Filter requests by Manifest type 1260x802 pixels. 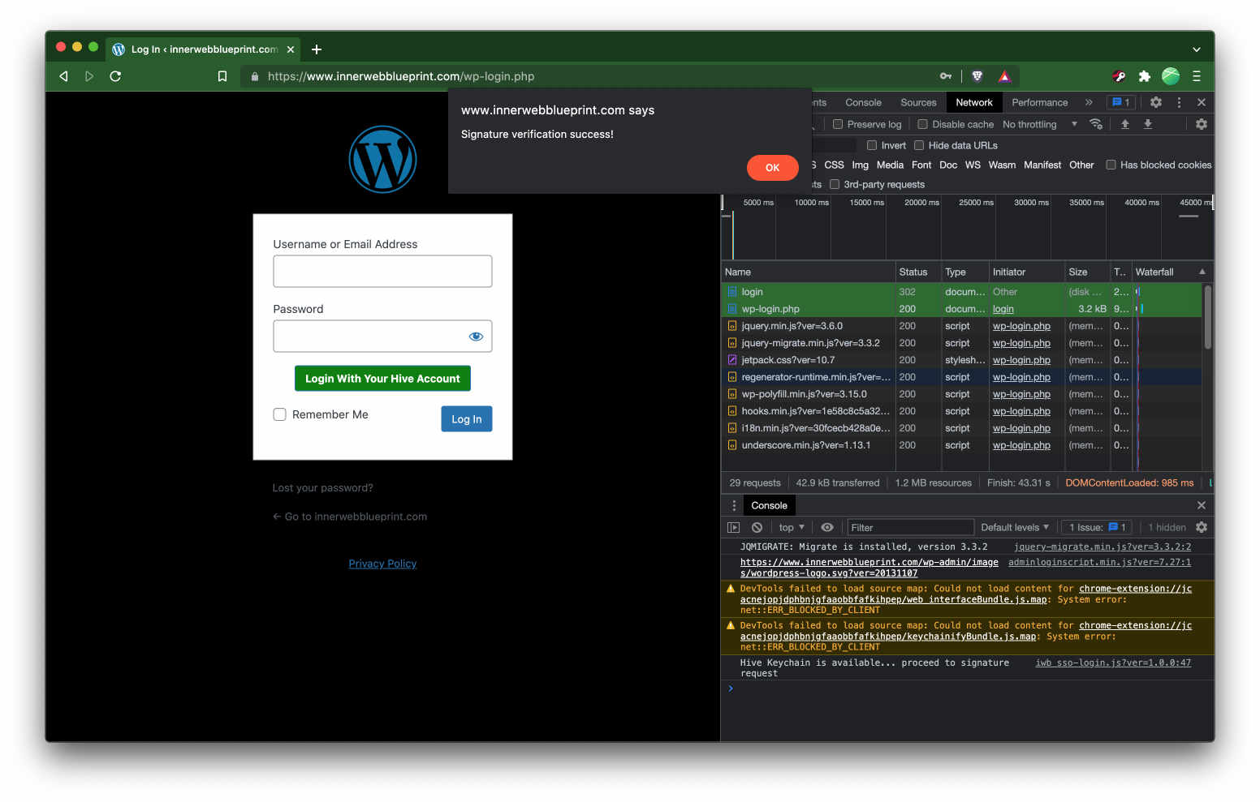coord(1042,165)
